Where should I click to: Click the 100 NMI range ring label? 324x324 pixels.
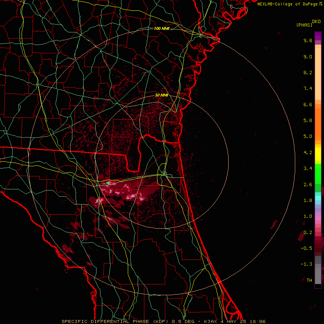162,28
